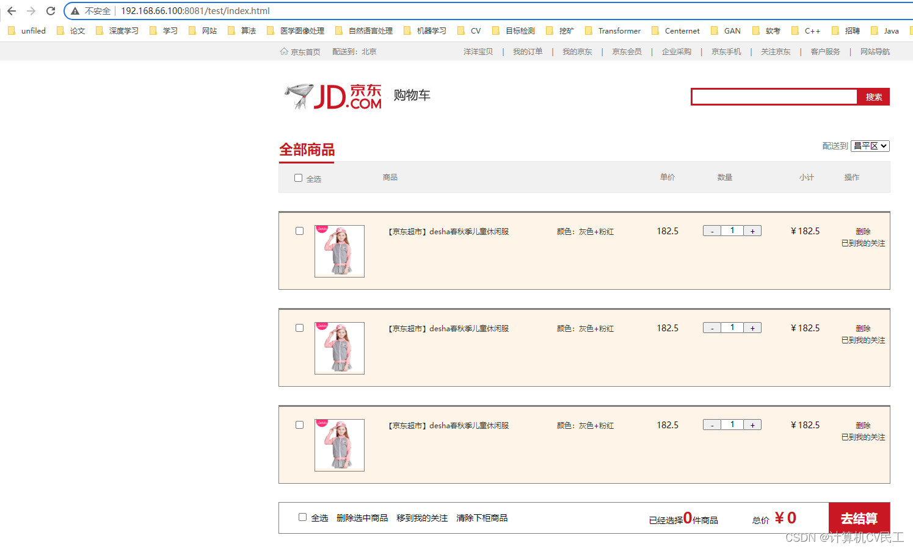This screenshot has width=913, height=549.
Task: Open the 学习 bookmark folder
Action: [164, 30]
